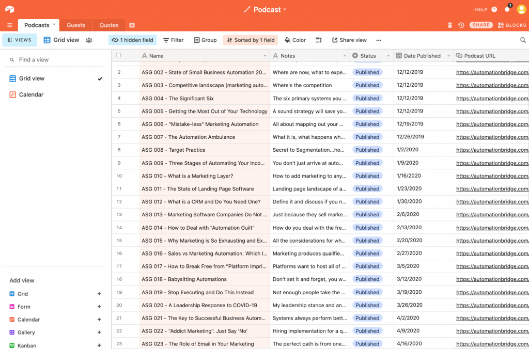Open row height icon in toolbar

tap(318, 40)
